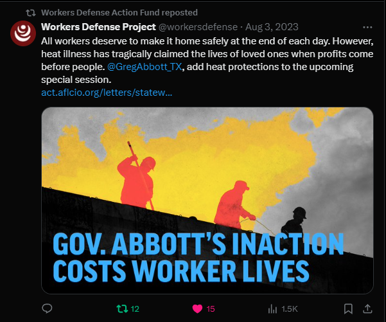Click the repost count number 12
This screenshot has width=386, height=322.
(x=135, y=309)
